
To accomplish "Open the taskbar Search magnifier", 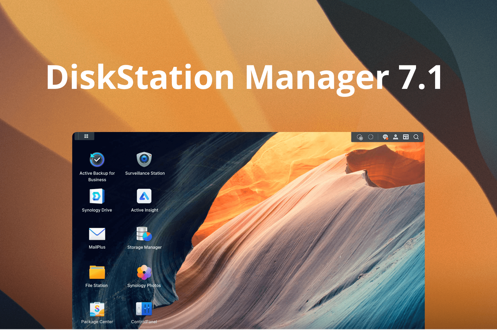I will [x=416, y=137].
